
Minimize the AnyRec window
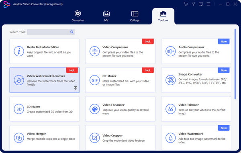coord(221,4)
